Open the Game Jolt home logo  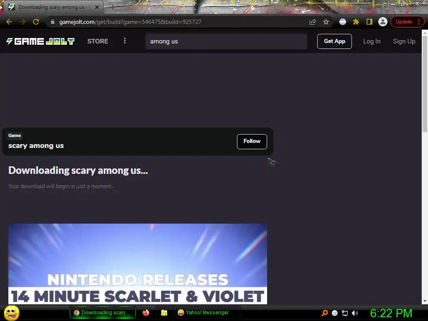pyautogui.click(x=40, y=41)
